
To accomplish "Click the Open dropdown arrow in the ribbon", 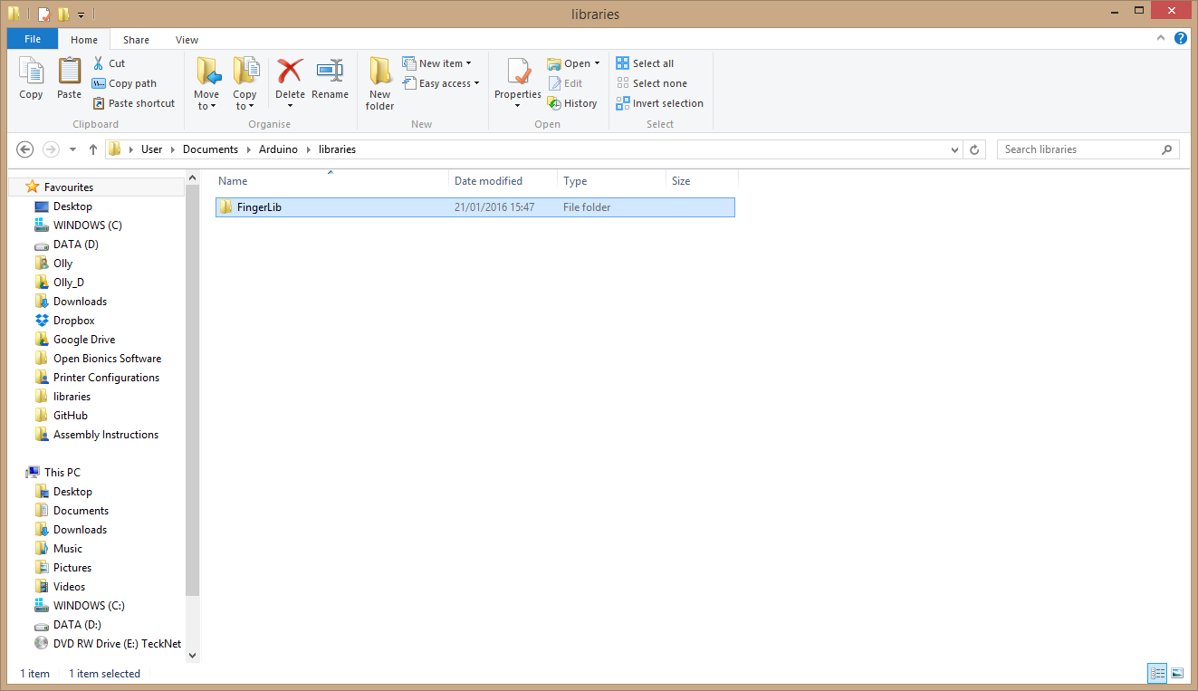I will click(x=597, y=63).
